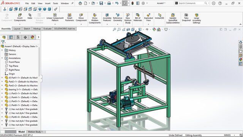Select the Mate tool
Image resolution: width=243 pixels, height=137 pixels.
pyautogui.click(x=30, y=16)
